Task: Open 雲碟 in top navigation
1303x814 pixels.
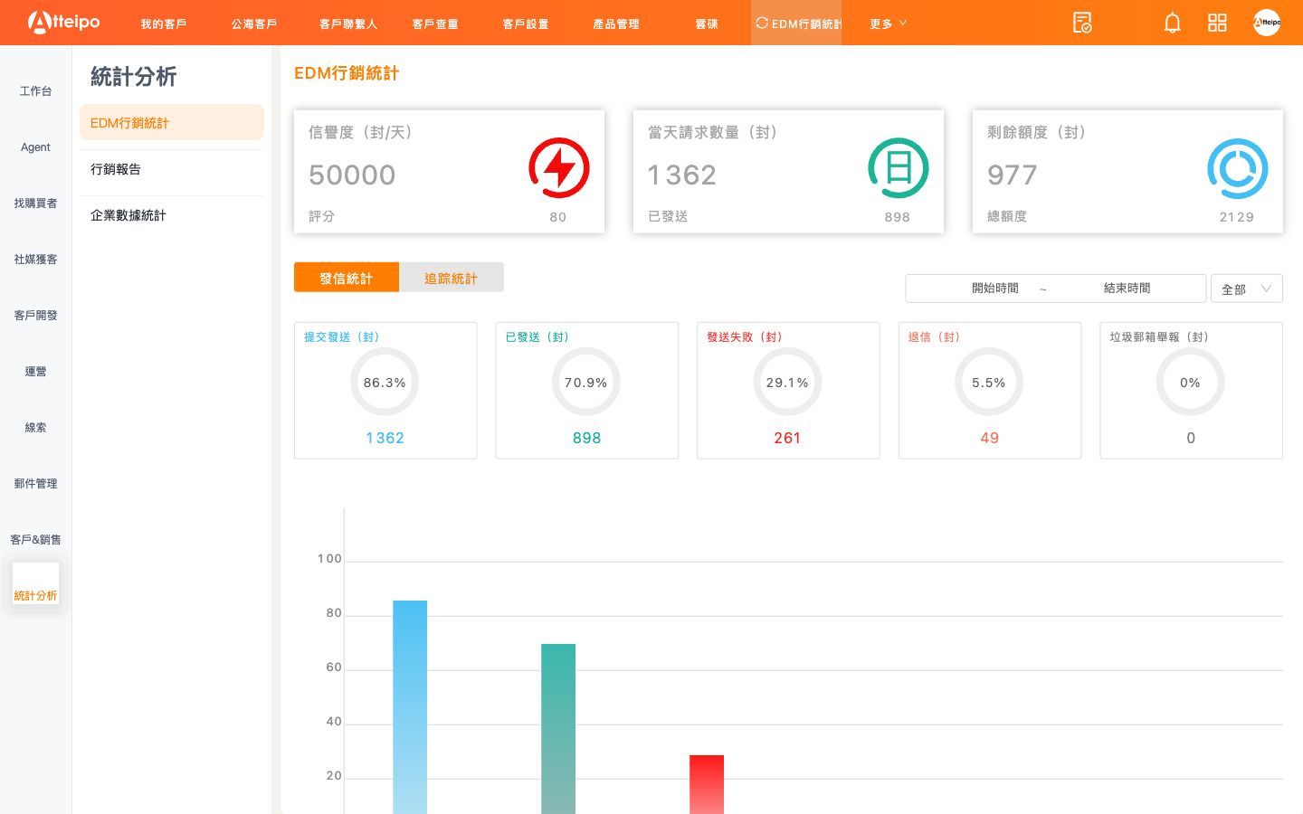Action: 707,24
